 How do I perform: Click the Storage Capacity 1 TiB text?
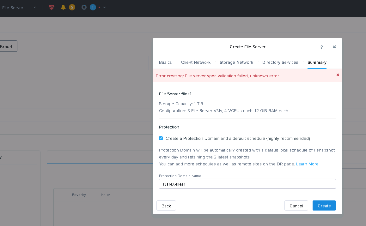(181, 104)
